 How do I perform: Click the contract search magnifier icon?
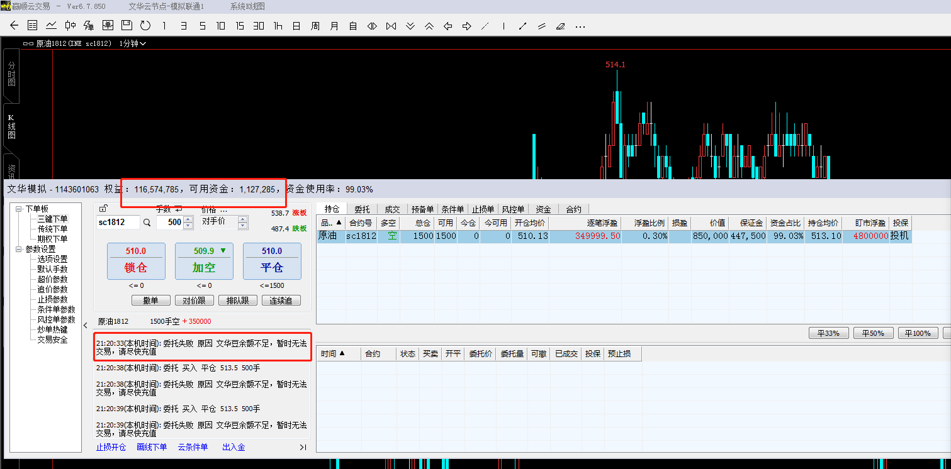147,223
